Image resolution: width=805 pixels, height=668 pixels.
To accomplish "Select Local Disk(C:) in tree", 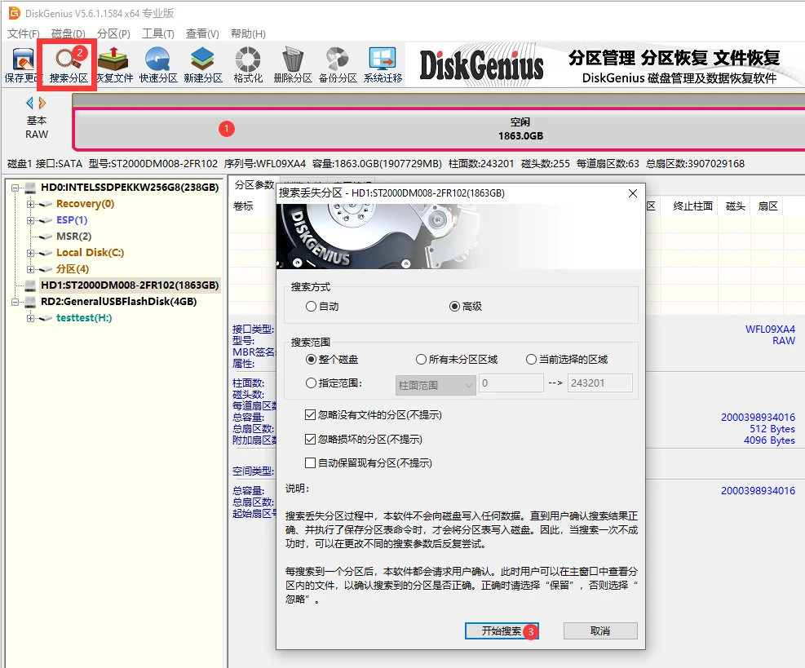I will coord(91,253).
